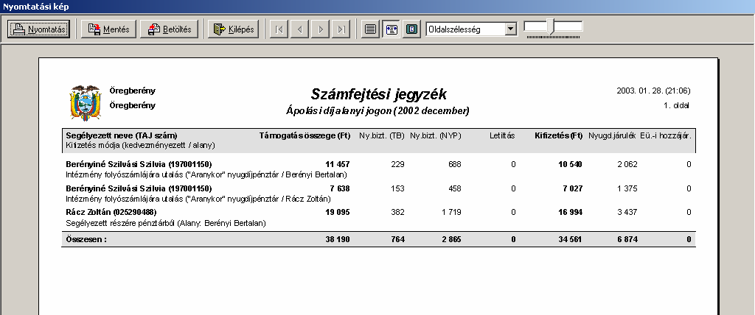Click amount 11 457
This screenshot has height=315, width=755.
[337, 164]
